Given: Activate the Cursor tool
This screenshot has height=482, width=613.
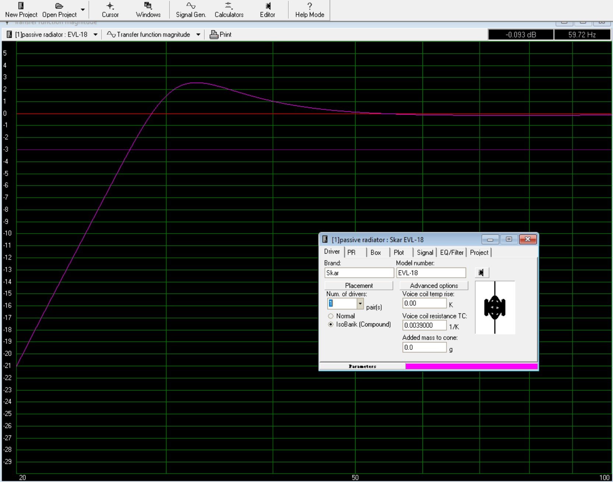Looking at the screenshot, I should click(x=110, y=10).
